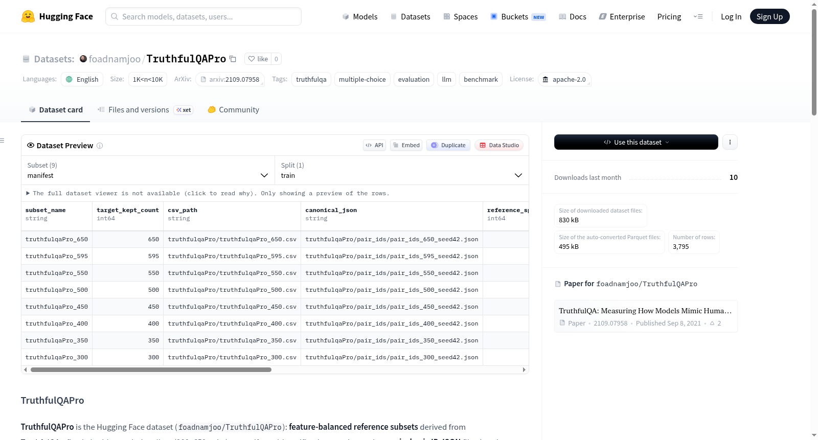Screen dimensions: 818x440
Task: Click the llm tag
Action: point(446,79)
